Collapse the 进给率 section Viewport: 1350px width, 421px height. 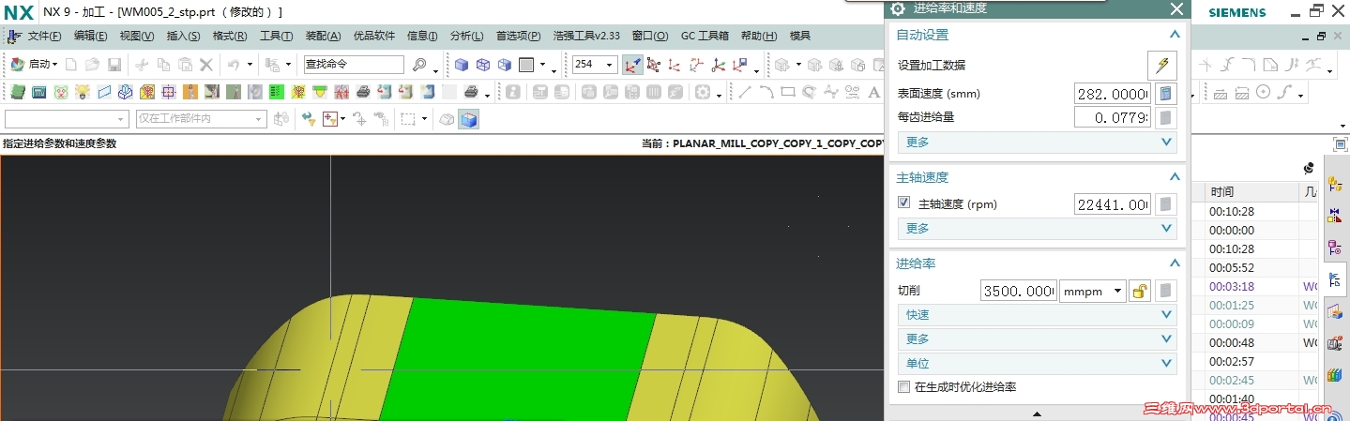(1174, 263)
